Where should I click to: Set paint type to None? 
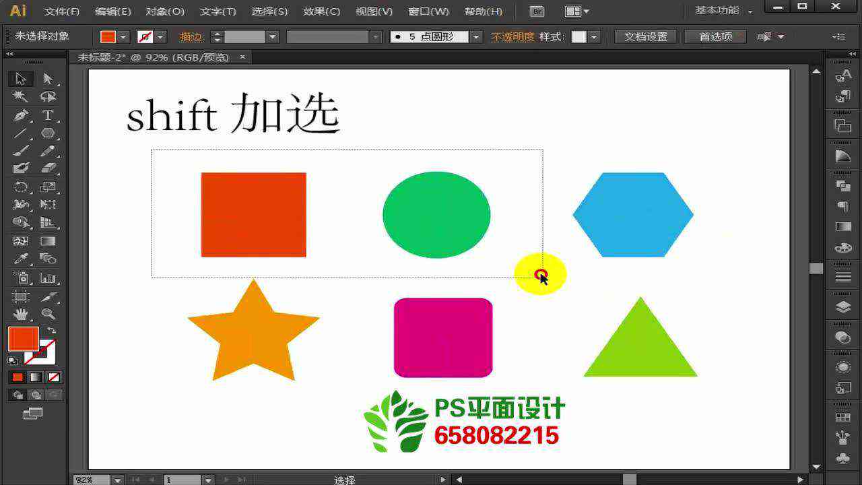(x=54, y=377)
